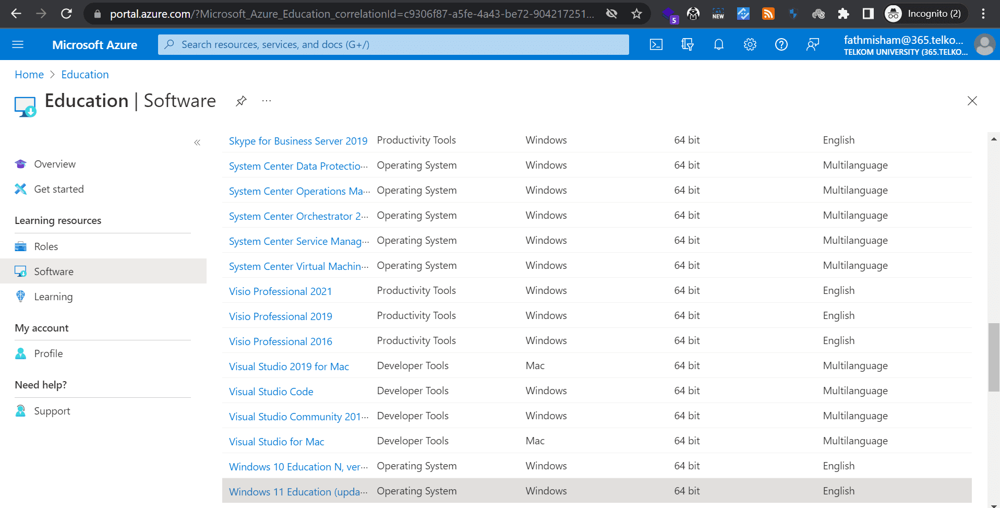The height and width of the screenshot is (508, 1000).
Task: Open the feedback icon in header
Action: coord(812,45)
